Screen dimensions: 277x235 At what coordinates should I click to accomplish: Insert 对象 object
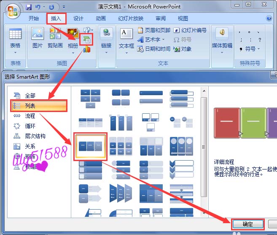coord(183,49)
